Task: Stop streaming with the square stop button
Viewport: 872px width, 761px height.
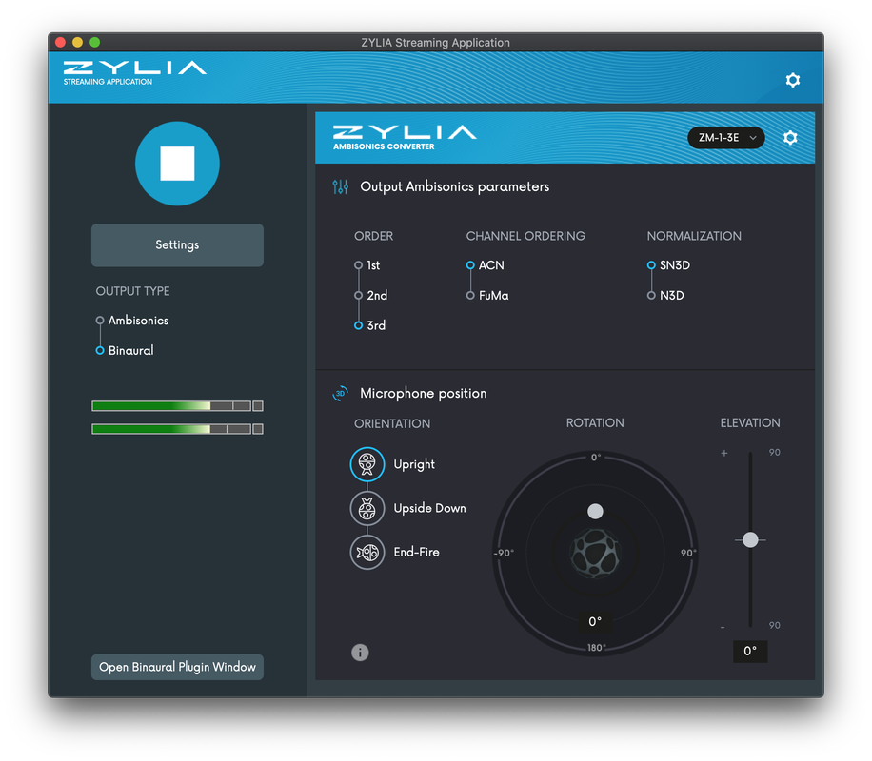Action: pyautogui.click(x=177, y=164)
